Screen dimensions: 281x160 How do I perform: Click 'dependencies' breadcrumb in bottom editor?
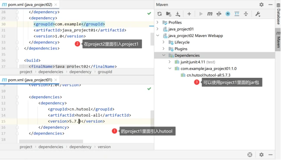pos(51,147)
